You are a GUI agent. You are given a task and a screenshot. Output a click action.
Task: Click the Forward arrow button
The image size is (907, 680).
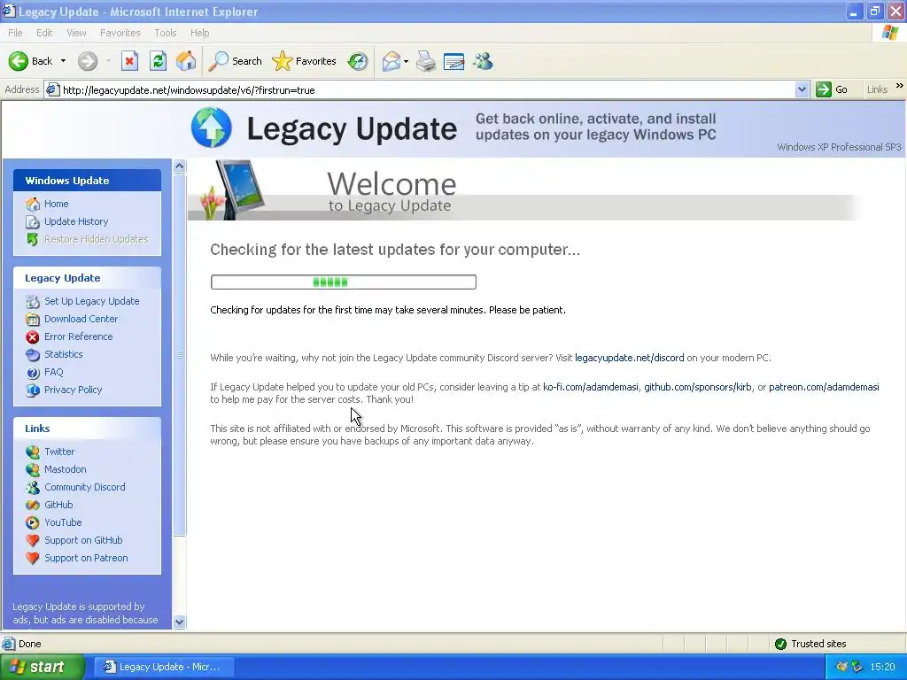tap(88, 61)
